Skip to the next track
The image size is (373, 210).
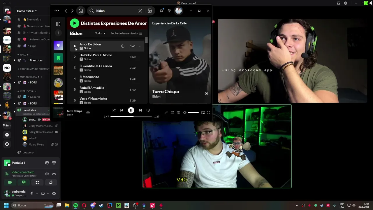140,110
